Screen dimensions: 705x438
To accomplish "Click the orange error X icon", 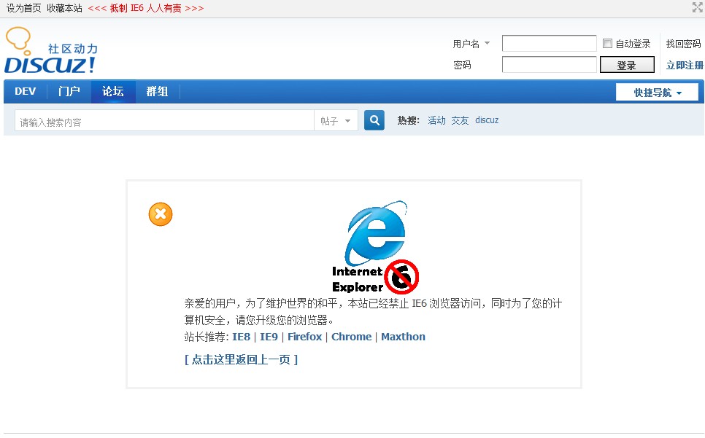I will point(161,214).
